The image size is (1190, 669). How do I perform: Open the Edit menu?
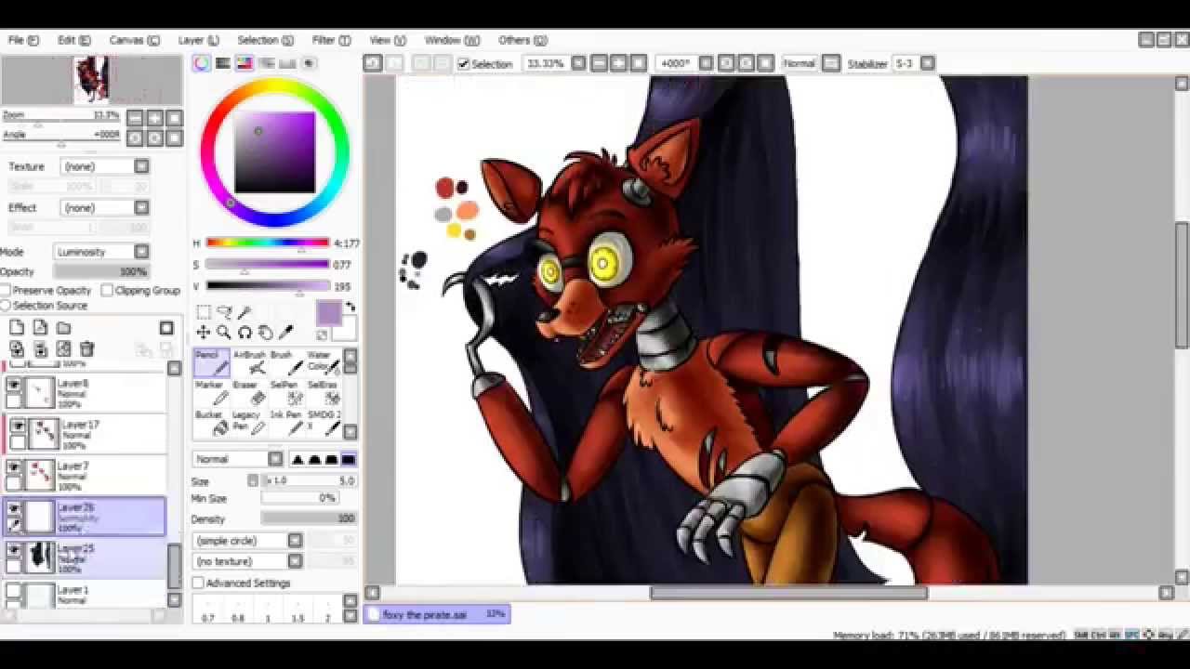(73, 40)
